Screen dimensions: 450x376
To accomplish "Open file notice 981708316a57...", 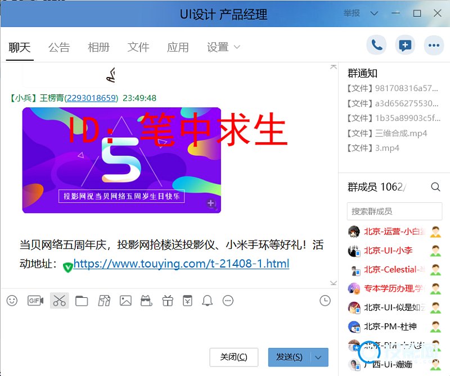I will (393, 88).
